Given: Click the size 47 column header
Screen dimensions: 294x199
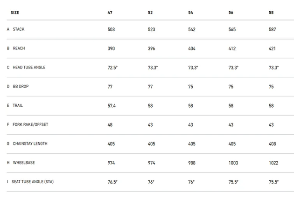Looking at the screenshot, I should (110, 13).
